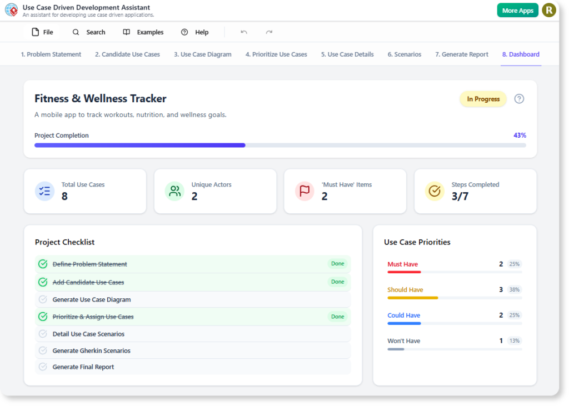Click the R user avatar
This screenshot has width=569, height=406.
point(549,10)
